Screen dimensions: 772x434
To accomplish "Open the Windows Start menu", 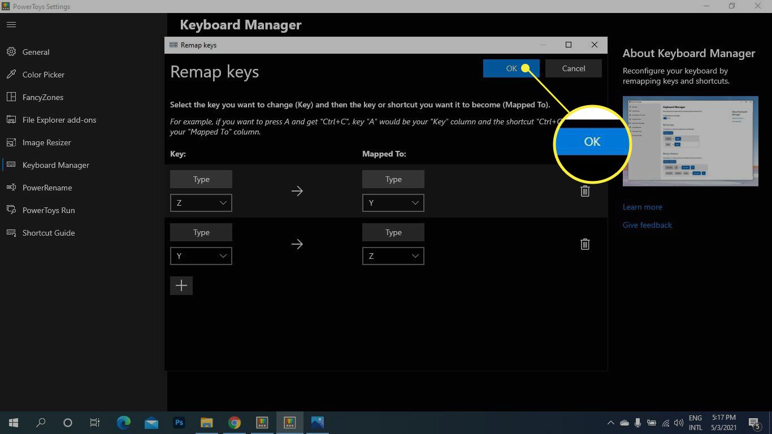I will 14,423.
